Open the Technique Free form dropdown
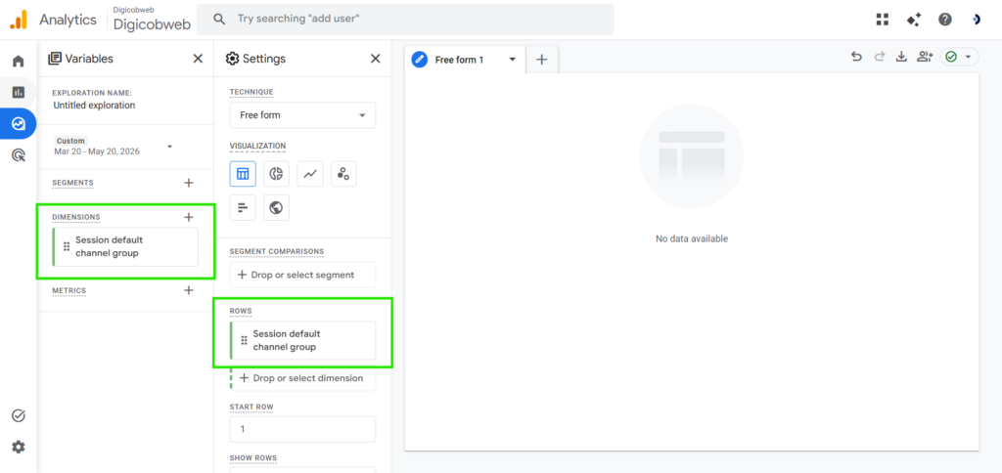1002x473 pixels. [x=303, y=115]
